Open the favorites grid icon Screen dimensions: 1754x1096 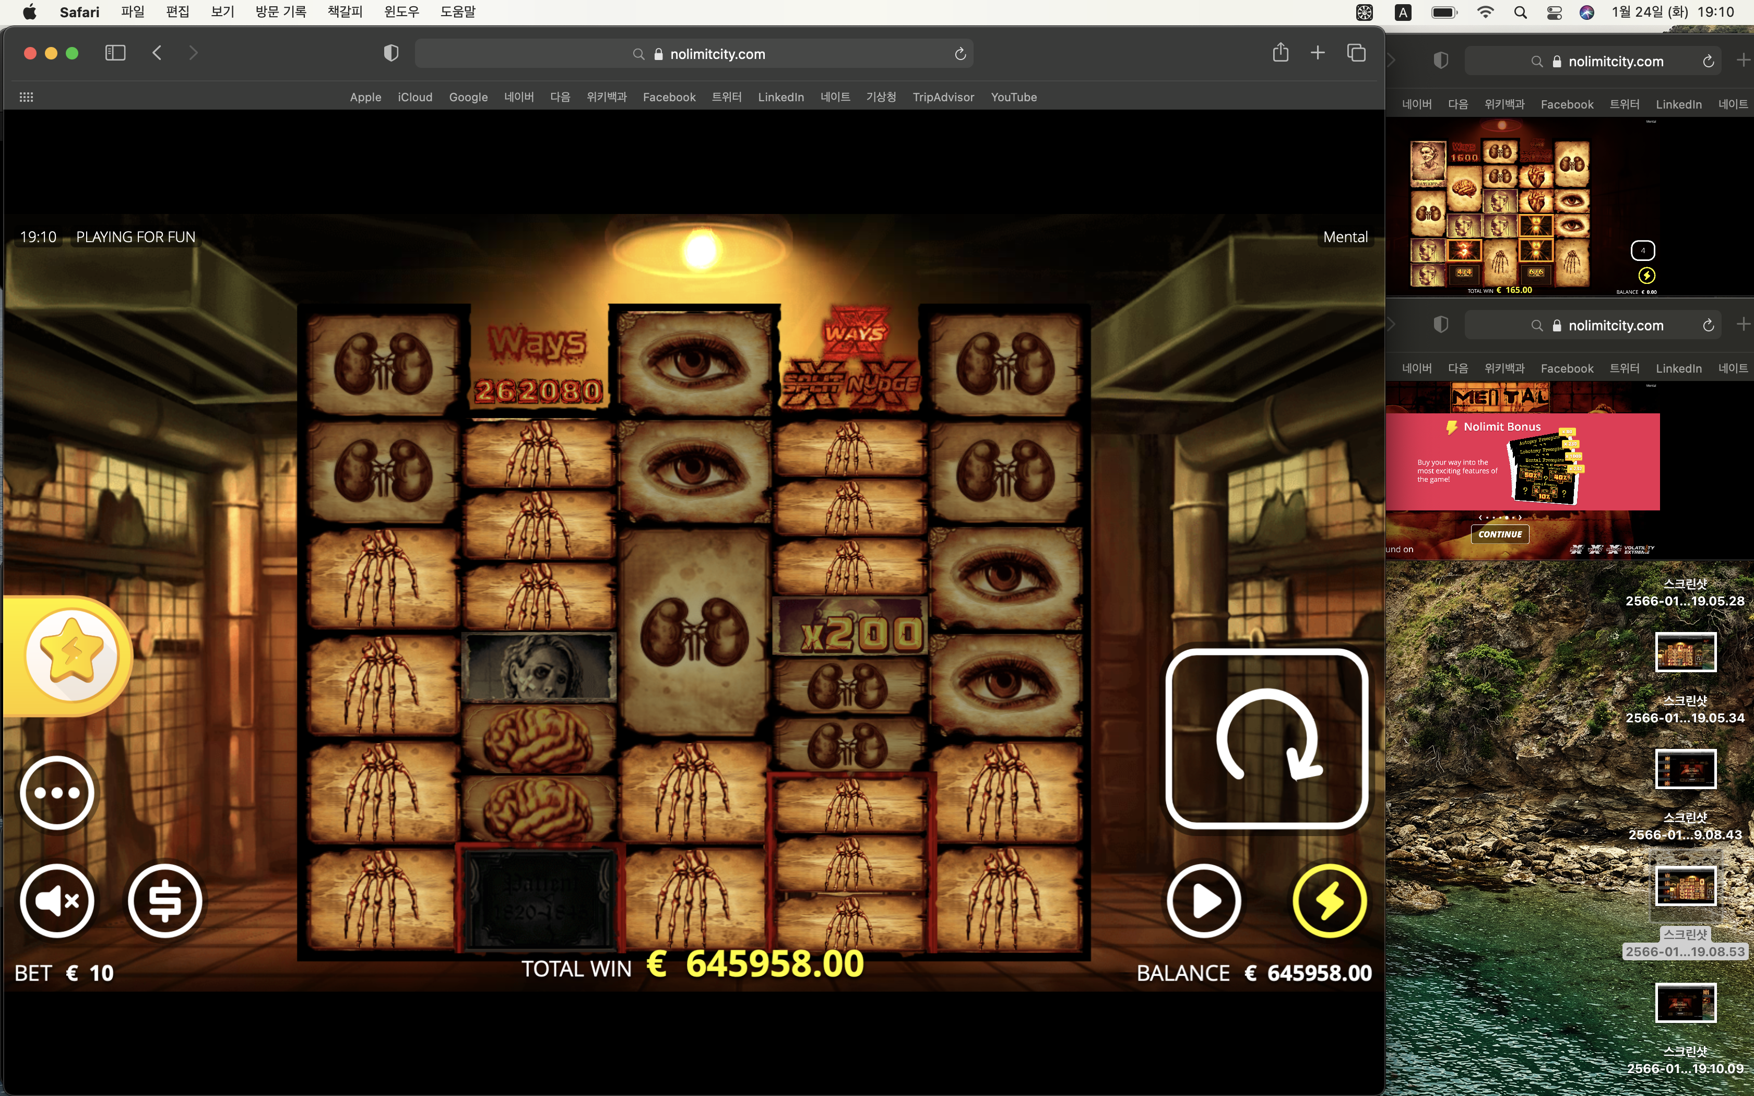pos(26,97)
